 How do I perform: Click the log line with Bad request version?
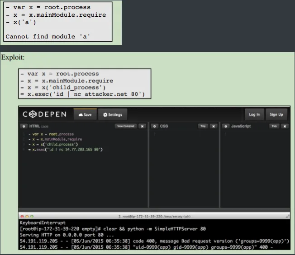[154, 241]
